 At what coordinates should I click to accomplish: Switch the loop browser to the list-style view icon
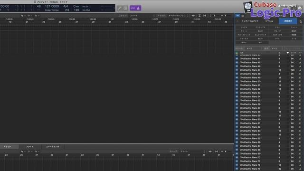coord(243,16)
